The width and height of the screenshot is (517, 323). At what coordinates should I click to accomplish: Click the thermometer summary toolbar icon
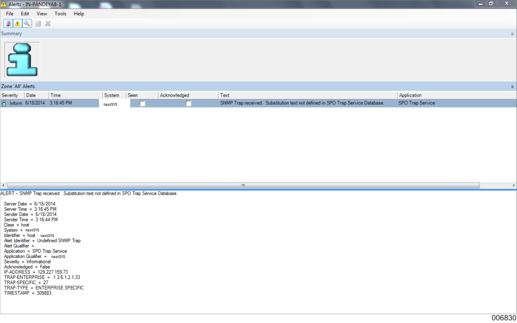click(8, 24)
